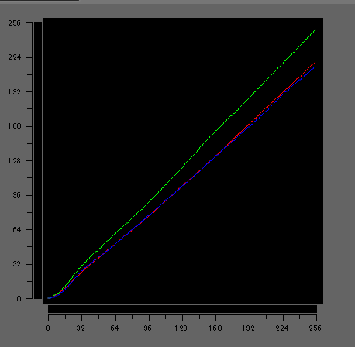This screenshot has width=355, height=347.
Task: Click the red curve's upper end point
Action: click(315, 63)
